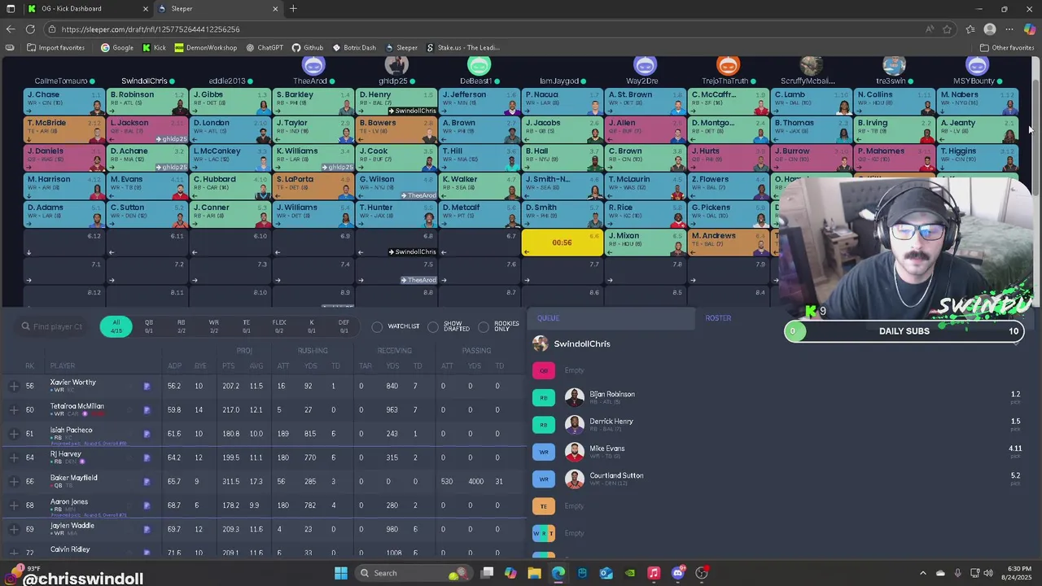This screenshot has height=586, width=1042.
Task: Add Baker Mayfield to queue with plus icon
Action: [x=14, y=481]
